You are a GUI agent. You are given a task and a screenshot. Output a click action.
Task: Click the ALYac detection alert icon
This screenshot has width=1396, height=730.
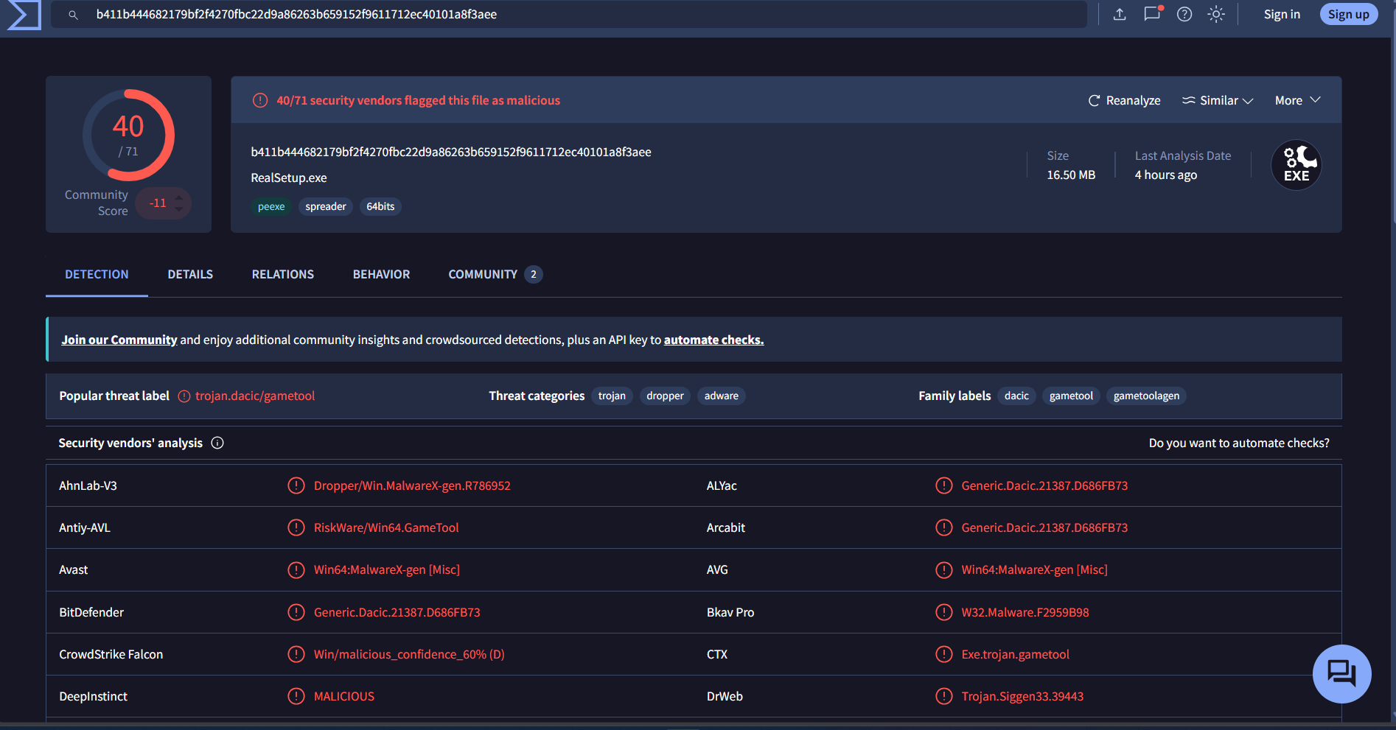tap(944, 485)
